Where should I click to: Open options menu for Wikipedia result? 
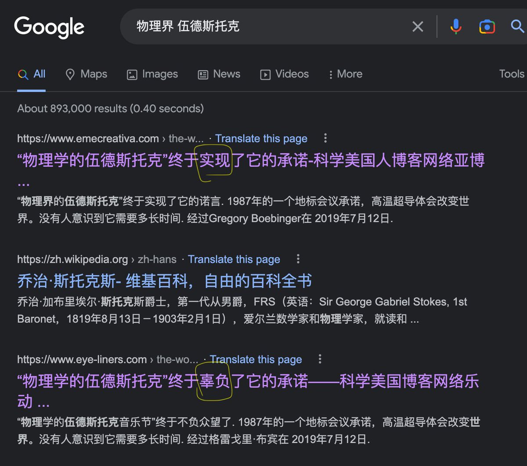[x=298, y=259]
